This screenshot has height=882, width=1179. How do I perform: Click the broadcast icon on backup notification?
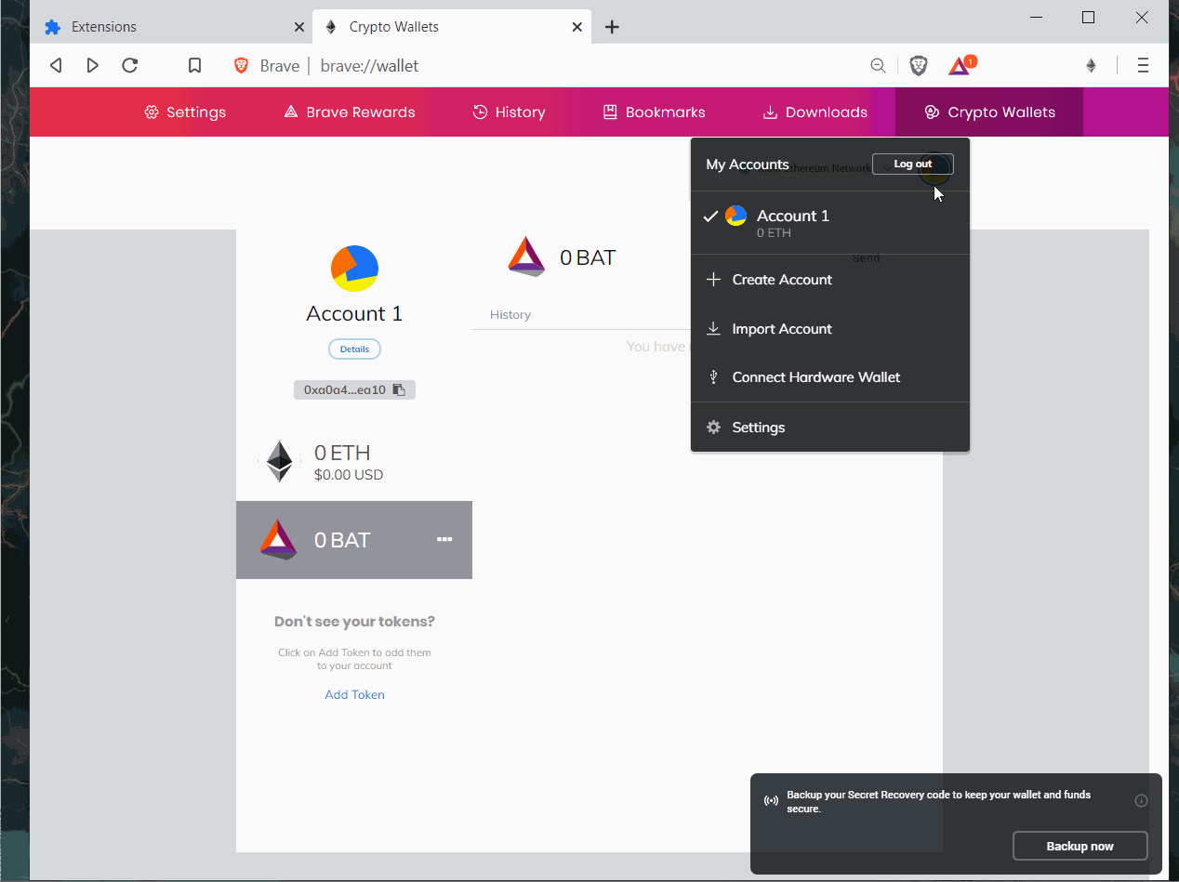[771, 801]
